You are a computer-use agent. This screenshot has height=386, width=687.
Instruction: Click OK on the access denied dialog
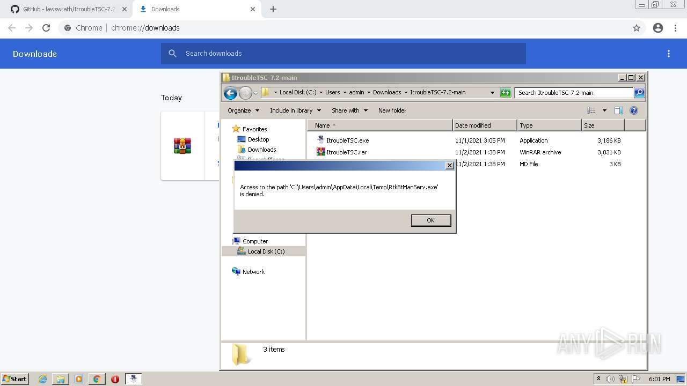[x=430, y=220]
